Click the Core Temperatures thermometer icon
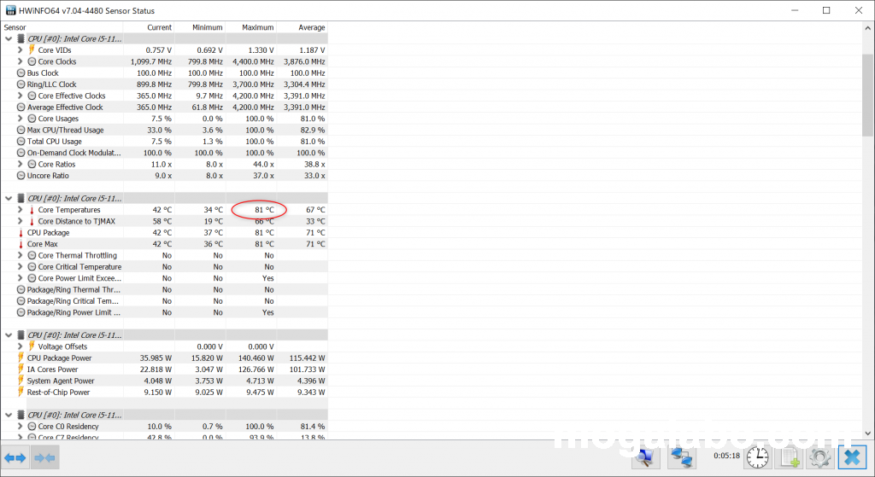This screenshot has height=477, width=875. [x=32, y=210]
